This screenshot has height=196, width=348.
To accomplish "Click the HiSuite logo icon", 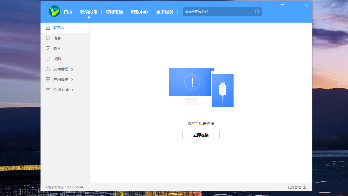I will pyautogui.click(x=54, y=11).
